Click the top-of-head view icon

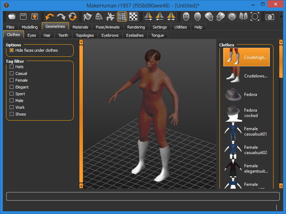click(x=232, y=16)
